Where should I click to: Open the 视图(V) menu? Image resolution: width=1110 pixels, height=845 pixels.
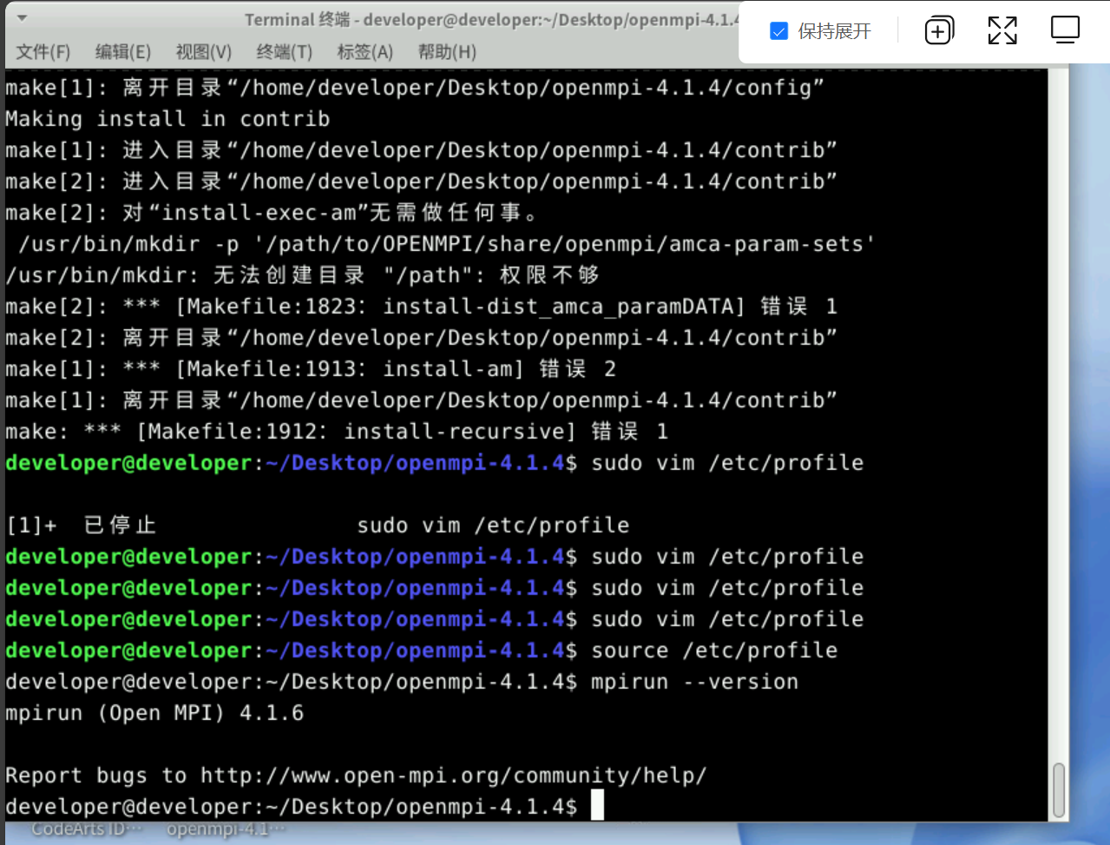pyautogui.click(x=204, y=52)
